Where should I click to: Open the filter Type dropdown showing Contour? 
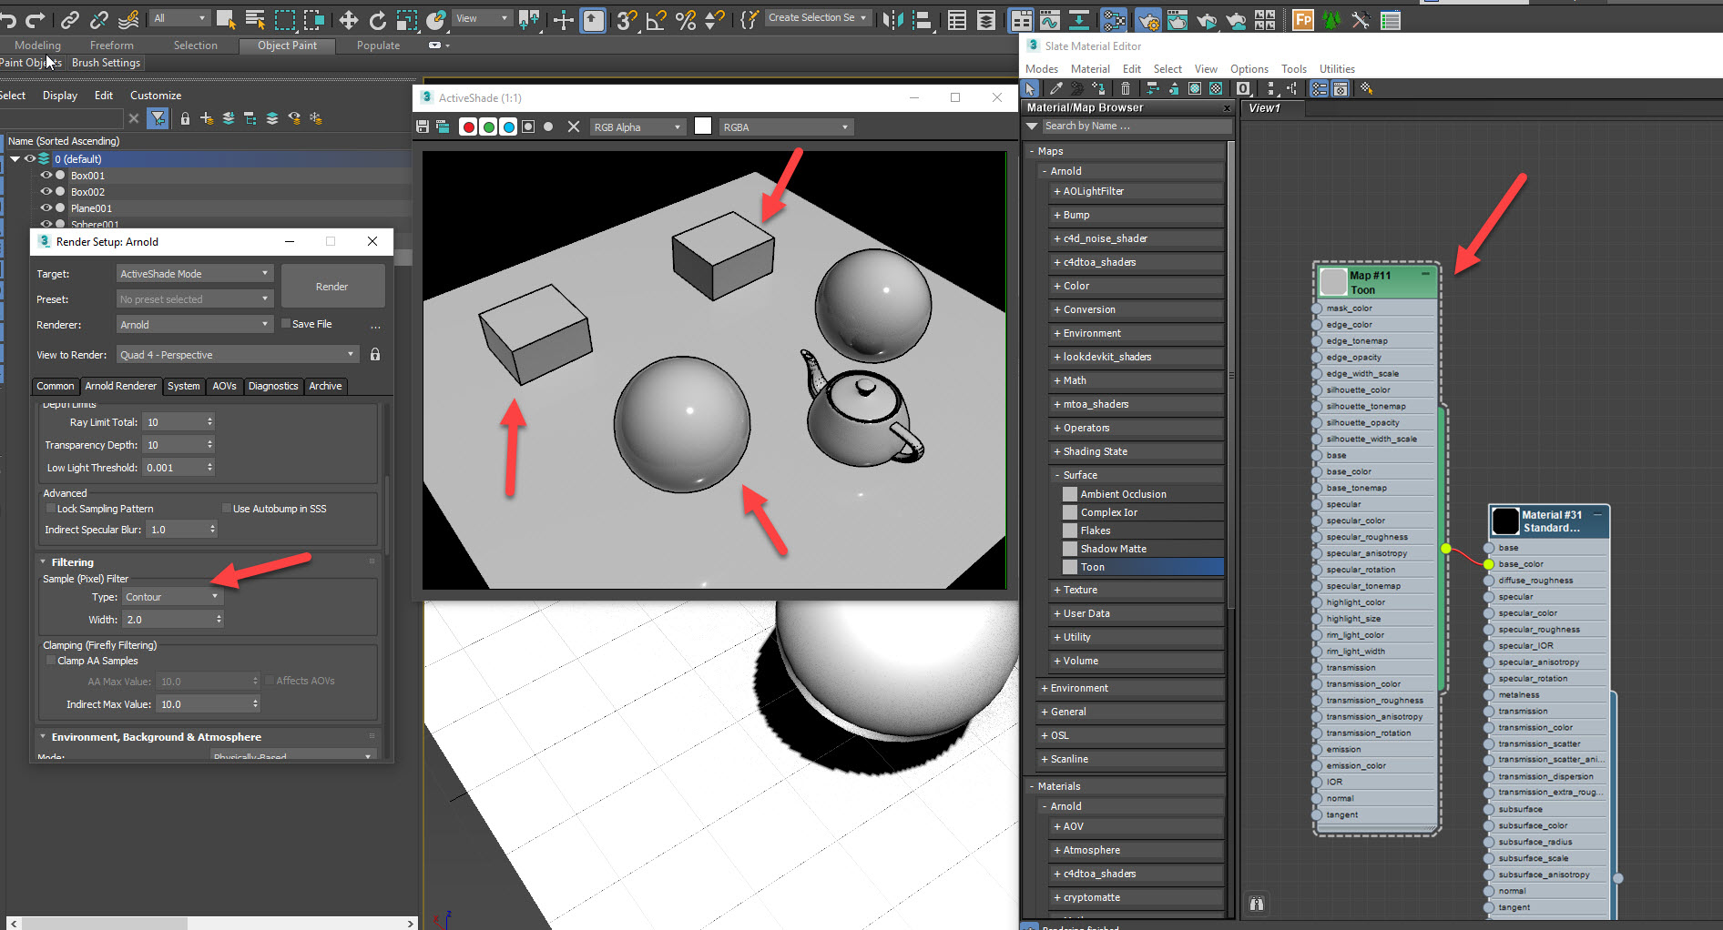tap(172, 597)
